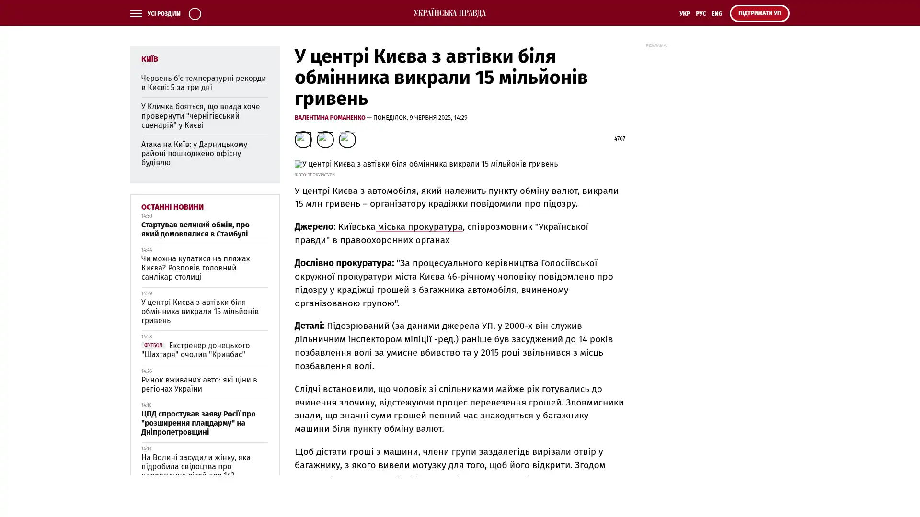
Task: Open the ФУТБОЛ tag label
Action: pos(153,346)
